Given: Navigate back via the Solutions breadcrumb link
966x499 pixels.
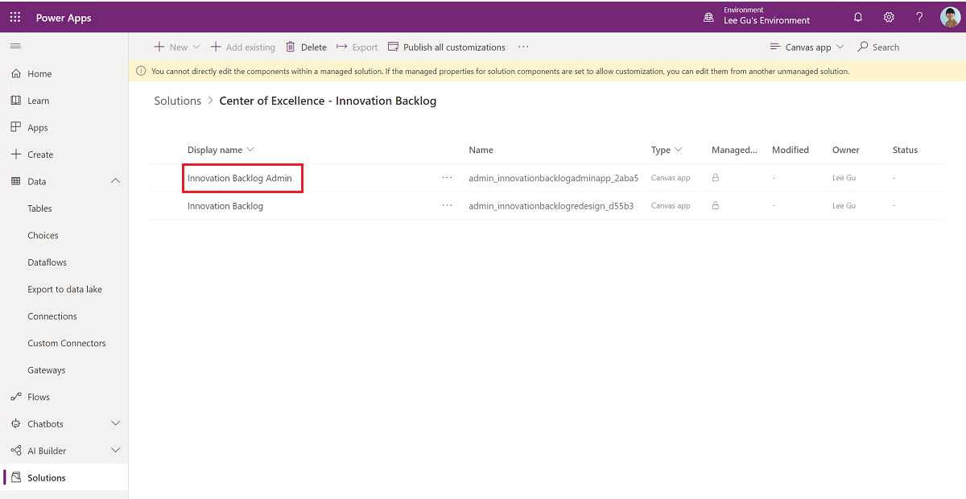Looking at the screenshot, I should coord(178,100).
